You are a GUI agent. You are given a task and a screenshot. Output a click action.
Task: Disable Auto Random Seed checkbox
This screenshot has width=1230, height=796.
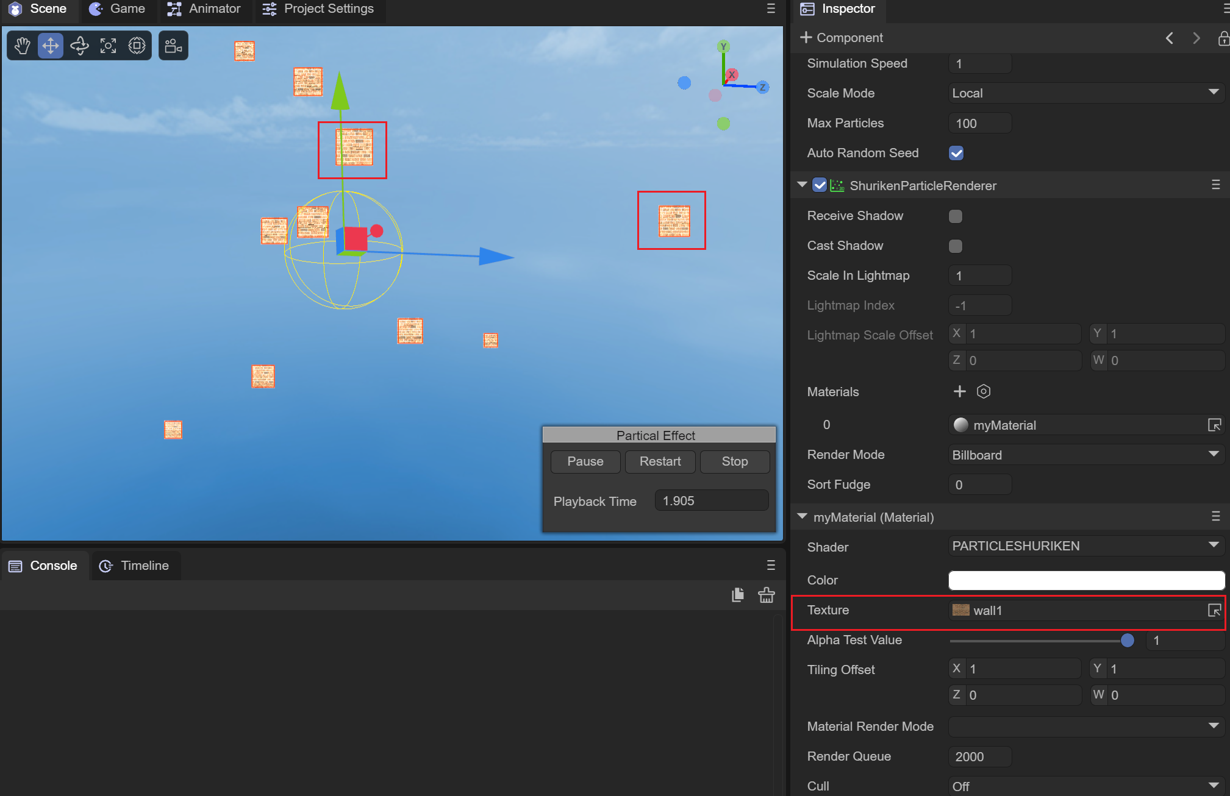point(956,153)
